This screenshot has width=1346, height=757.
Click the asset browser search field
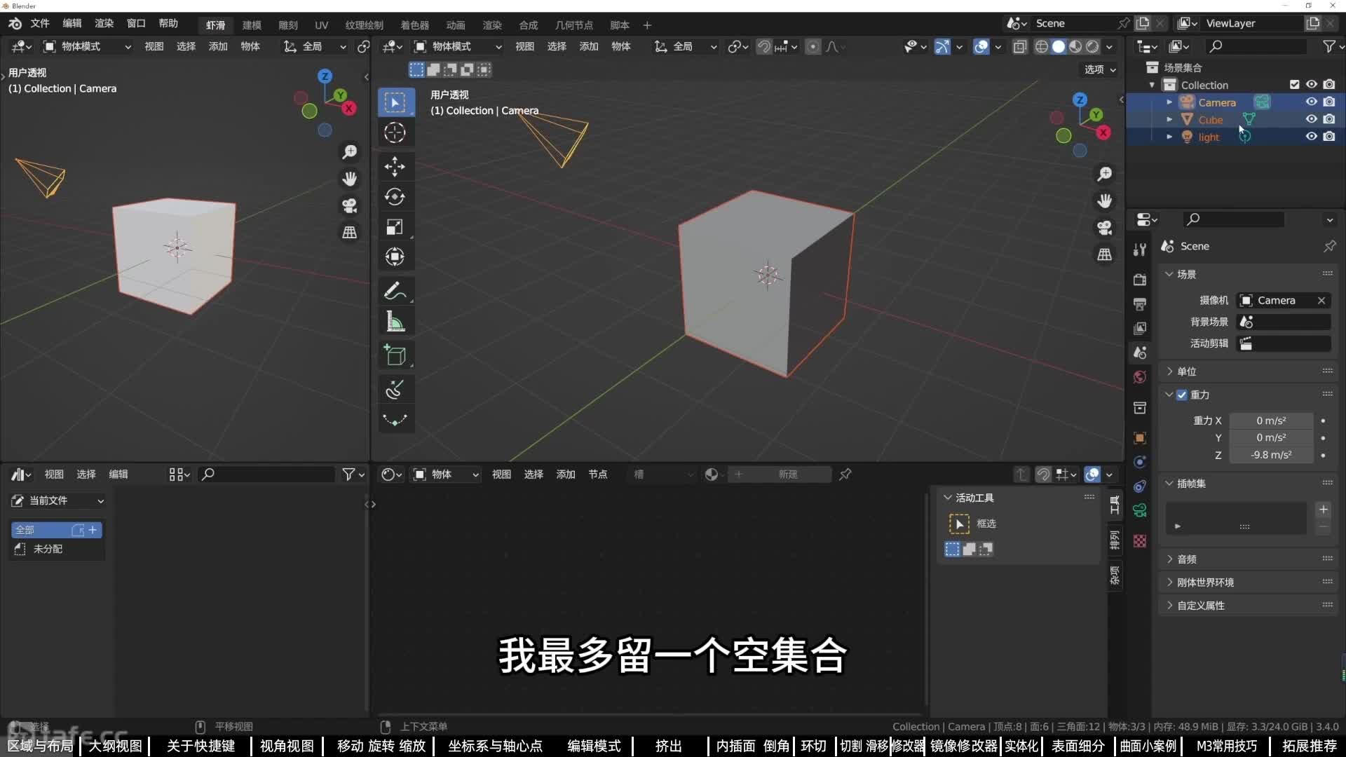click(x=266, y=475)
